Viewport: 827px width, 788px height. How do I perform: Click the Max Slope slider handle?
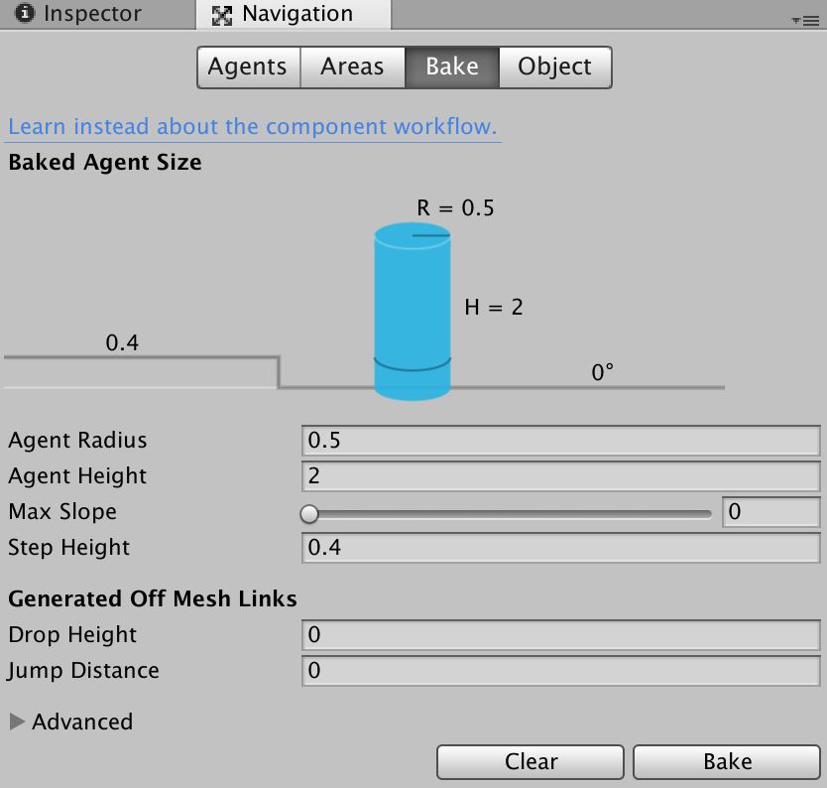point(309,513)
